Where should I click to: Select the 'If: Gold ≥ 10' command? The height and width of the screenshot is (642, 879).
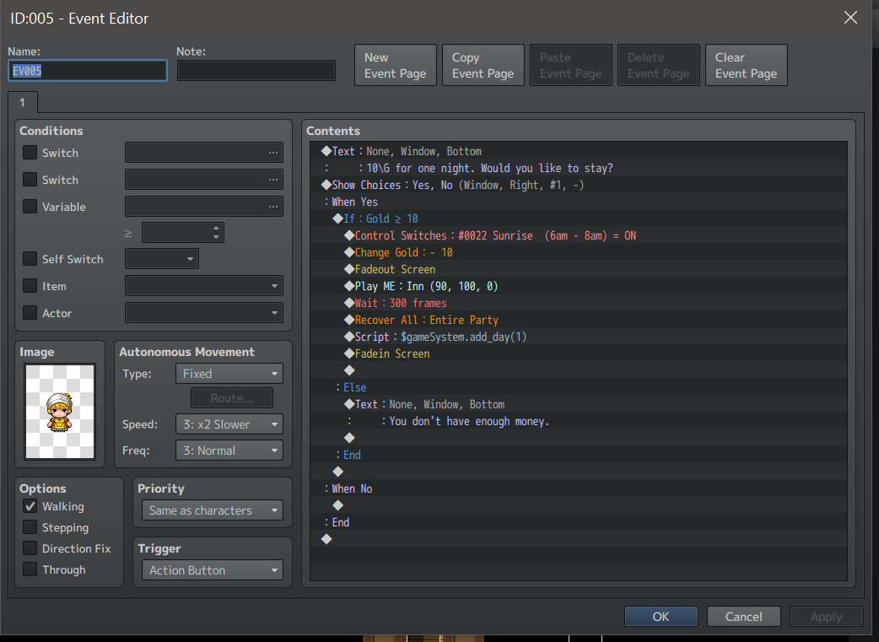tap(579, 218)
